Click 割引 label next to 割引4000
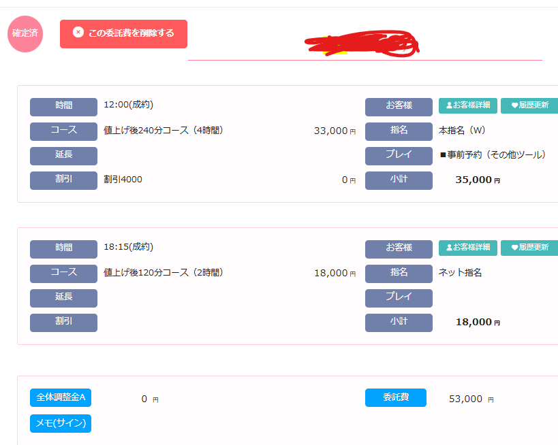The width and height of the screenshot is (558, 445). (x=63, y=180)
